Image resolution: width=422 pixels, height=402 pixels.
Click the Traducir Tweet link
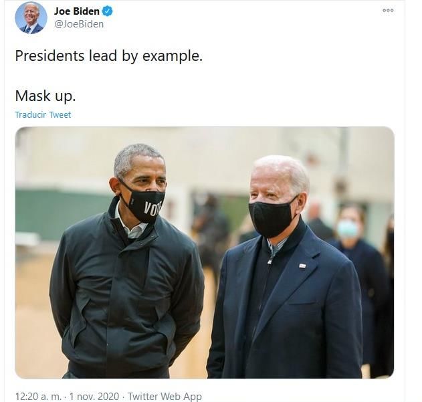tap(43, 114)
